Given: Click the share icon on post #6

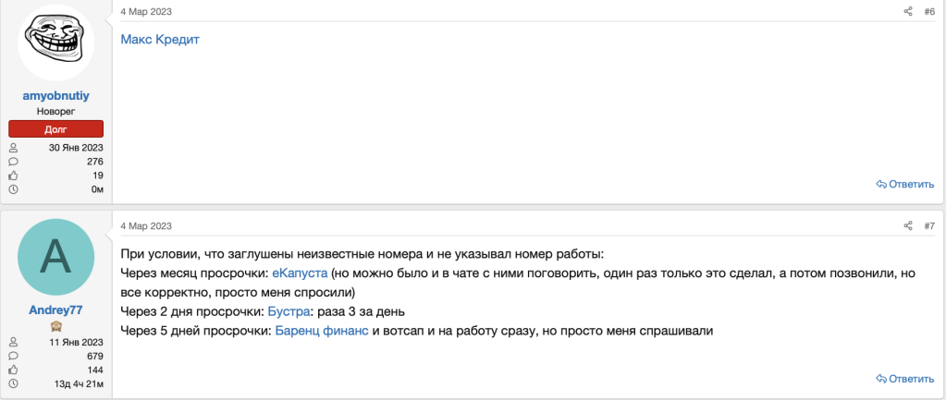Looking at the screenshot, I should (908, 11).
